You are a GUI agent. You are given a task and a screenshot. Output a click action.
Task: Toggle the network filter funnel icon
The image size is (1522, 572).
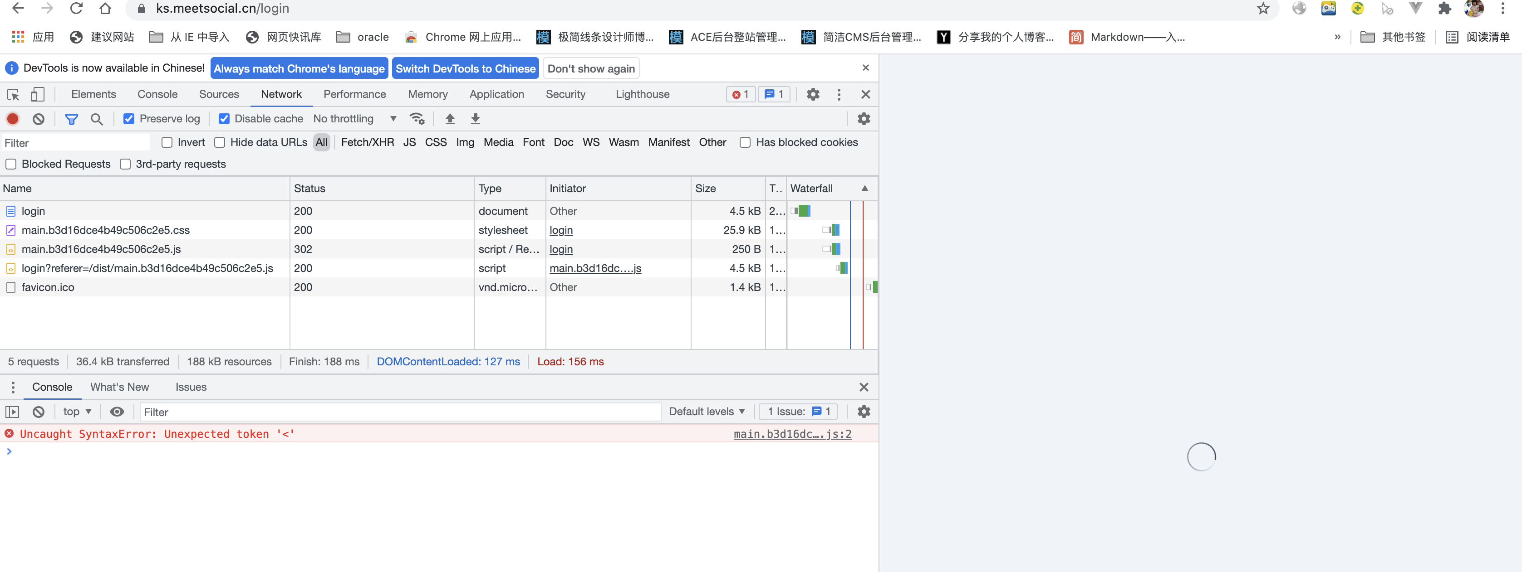tap(72, 119)
